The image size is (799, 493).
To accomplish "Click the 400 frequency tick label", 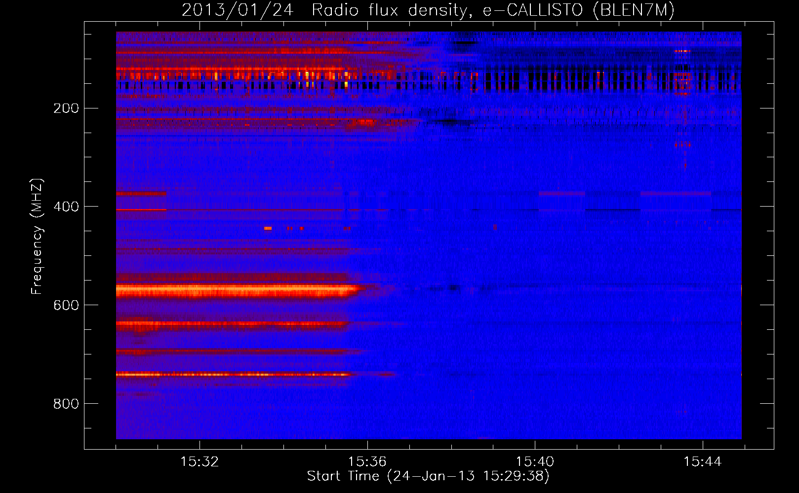I will click(x=66, y=207).
